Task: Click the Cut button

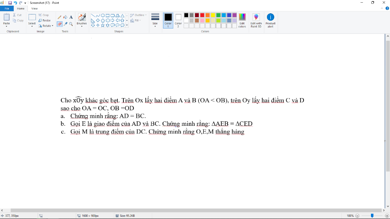Action: [x=17, y=15]
